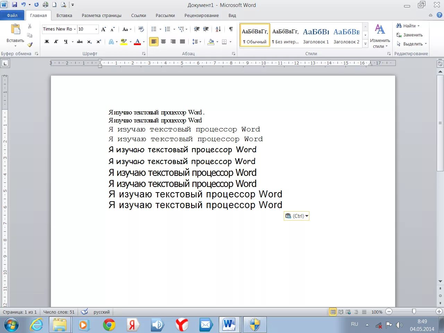Click the Paste clipboard icon
The height and width of the screenshot is (333, 444).
pos(15,29)
